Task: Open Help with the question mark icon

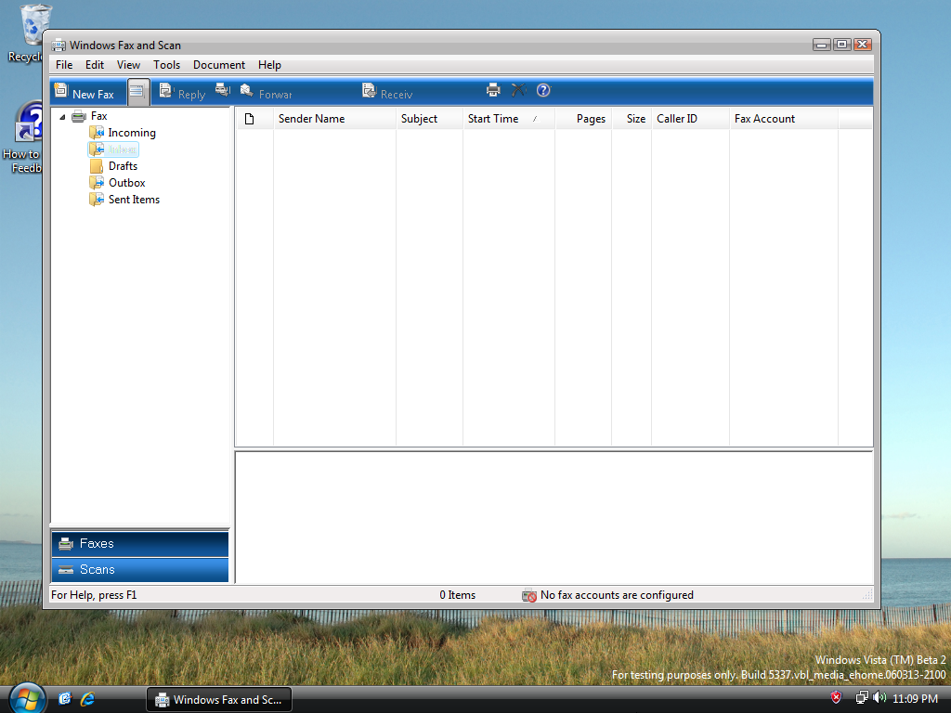Action: [x=543, y=90]
